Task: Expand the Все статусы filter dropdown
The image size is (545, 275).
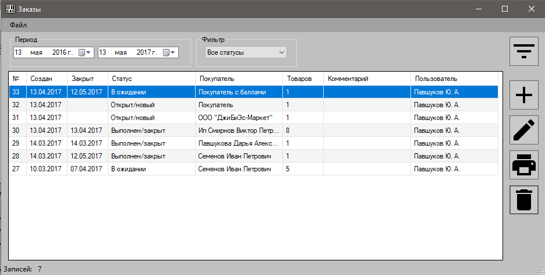Action: 246,52
